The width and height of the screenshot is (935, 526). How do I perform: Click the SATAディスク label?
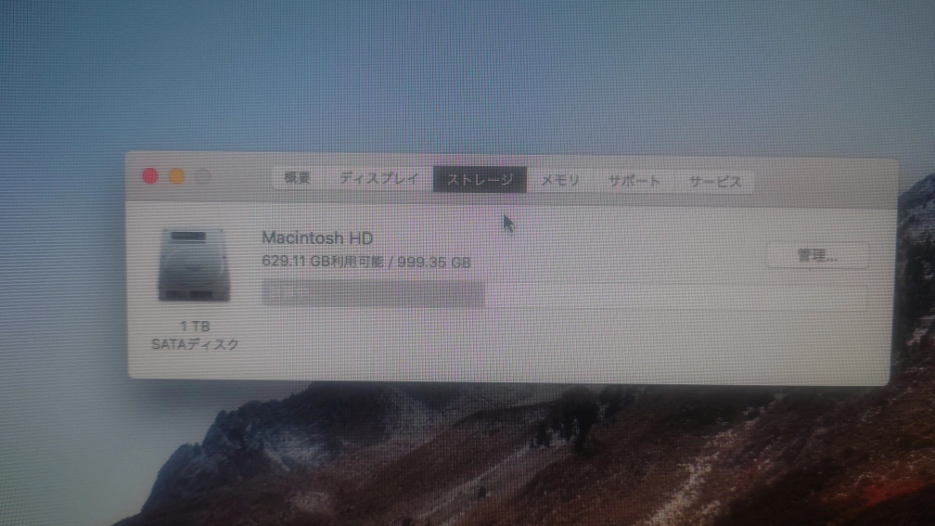pyautogui.click(x=195, y=344)
